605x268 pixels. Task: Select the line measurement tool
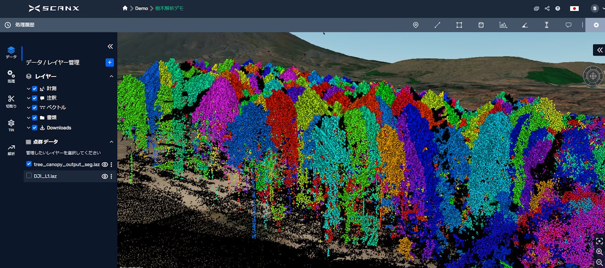(437, 25)
